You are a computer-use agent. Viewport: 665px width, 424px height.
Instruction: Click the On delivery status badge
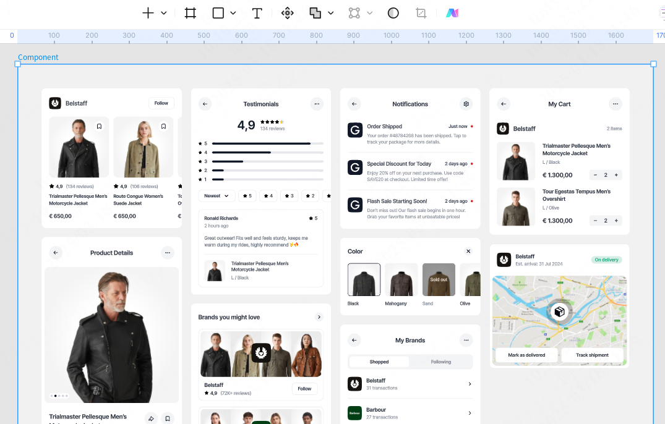click(x=606, y=260)
